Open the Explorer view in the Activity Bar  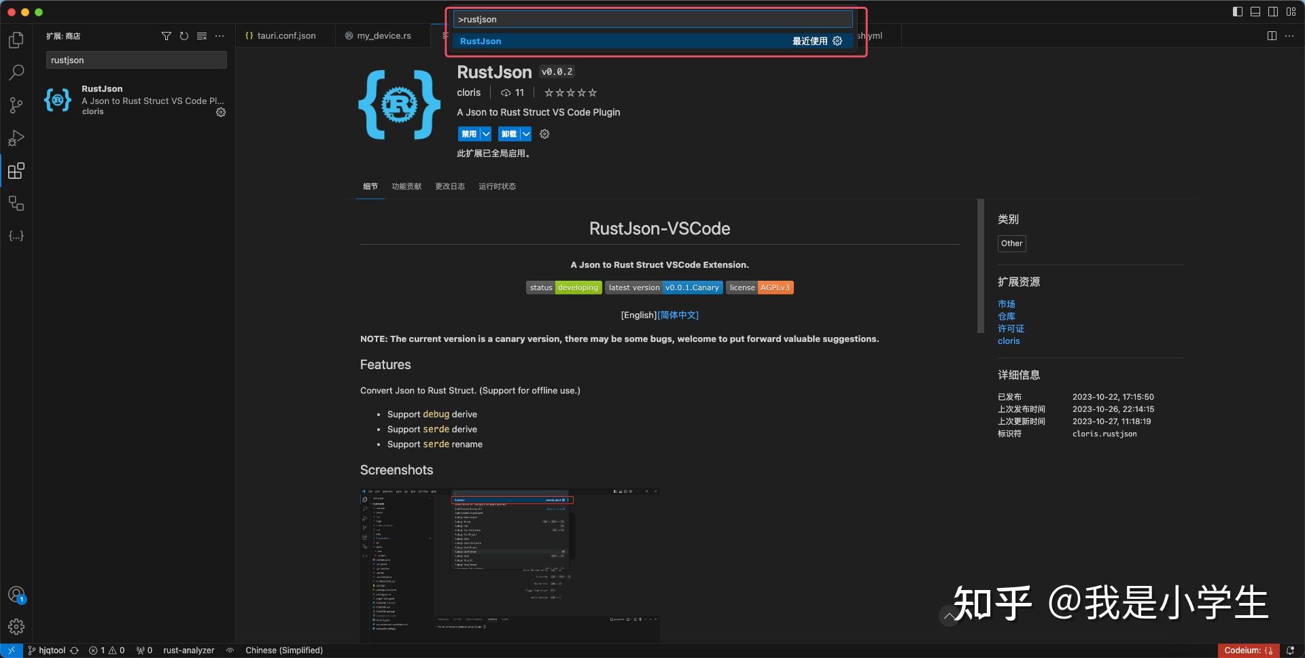coord(16,40)
